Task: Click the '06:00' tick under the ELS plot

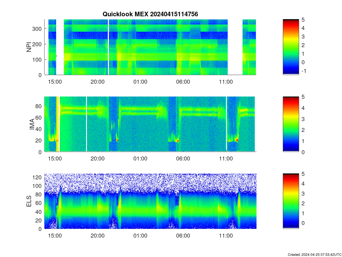Action: pyautogui.click(x=183, y=236)
